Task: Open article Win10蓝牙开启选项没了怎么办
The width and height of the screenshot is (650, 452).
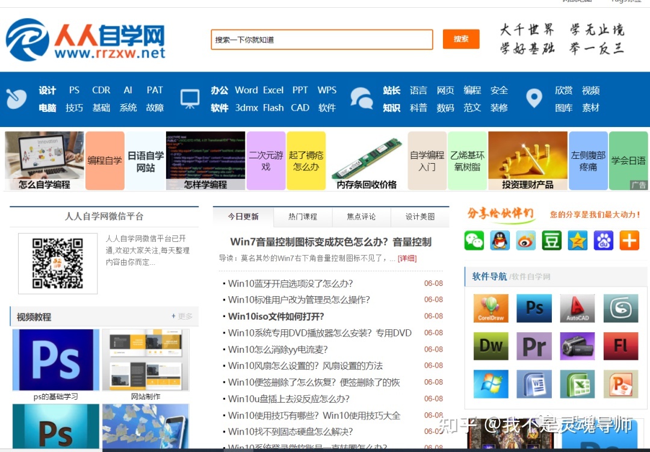Action: pos(290,283)
